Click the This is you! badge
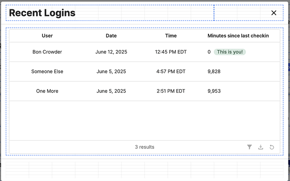Image resolution: width=290 pixels, height=181 pixels. (230, 52)
